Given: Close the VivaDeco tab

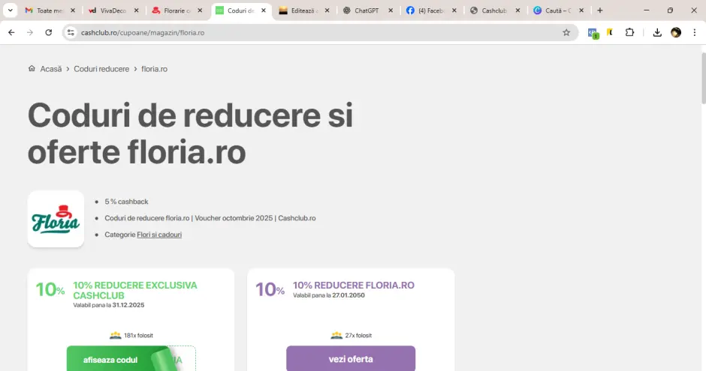Looking at the screenshot, I should pyautogui.click(x=137, y=10).
